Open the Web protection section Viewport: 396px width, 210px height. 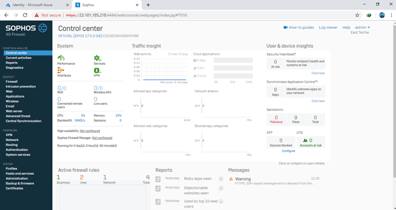tap(9, 92)
